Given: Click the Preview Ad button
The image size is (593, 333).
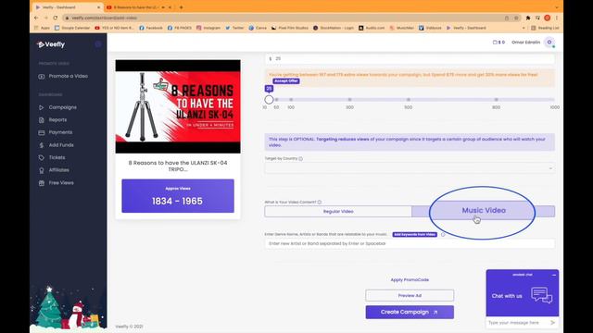Looking at the screenshot, I should point(410,296).
